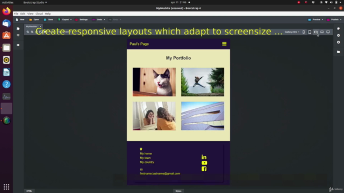Screen dimensions: 344x193
Task: Show Applications grid in the dock
Action: pyautogui.click(x=6, y=187)
